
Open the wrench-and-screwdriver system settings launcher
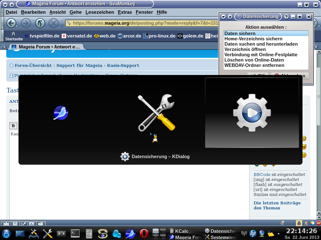[x=48, y=234]
